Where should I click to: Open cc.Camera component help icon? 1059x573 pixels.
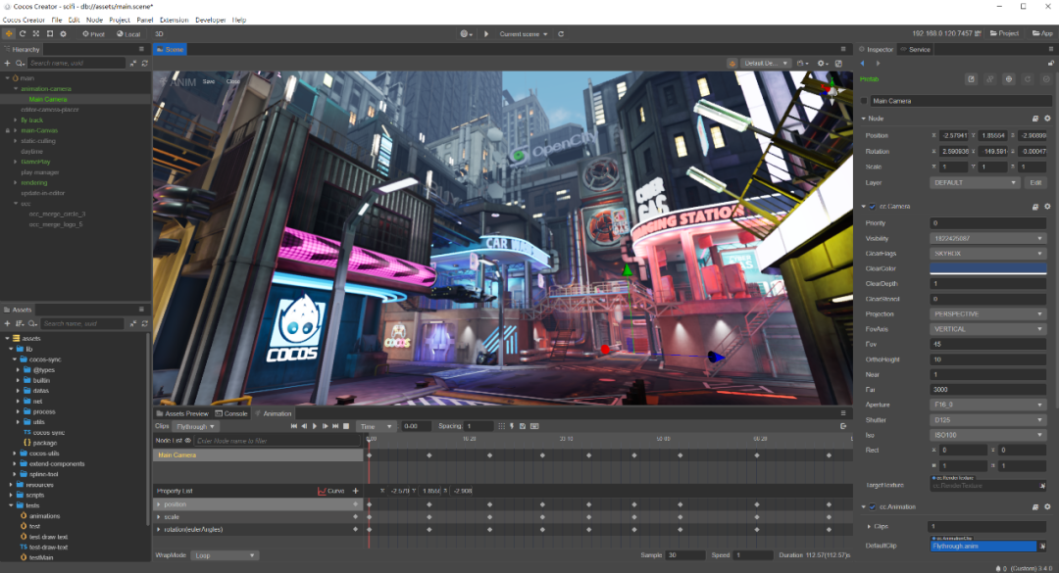click(1035, 207)
